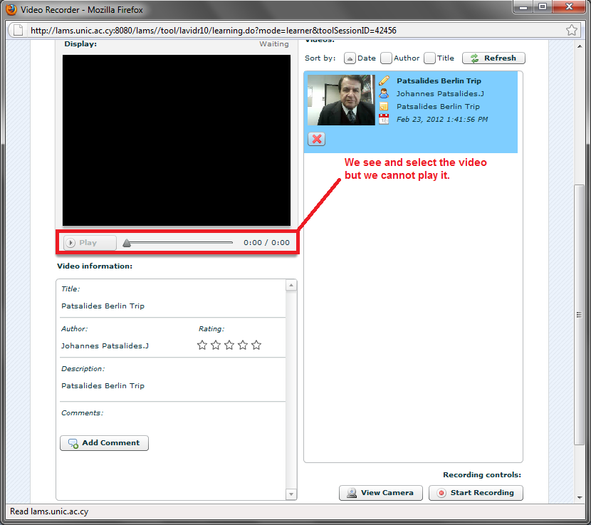The image size is (591, 525).
Task: Rate video with the third star
Action: click(229, 345)
